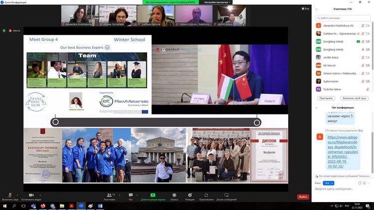Expand the arrow next to Участники button

tap(120, 195)
